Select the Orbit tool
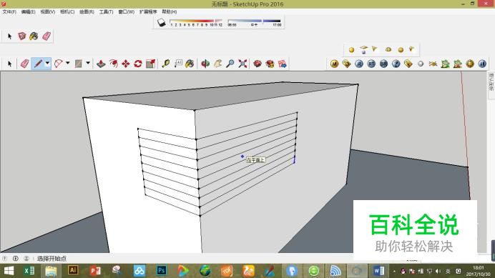Viewport: 495px width, 278px height. (x=205, y=64)
